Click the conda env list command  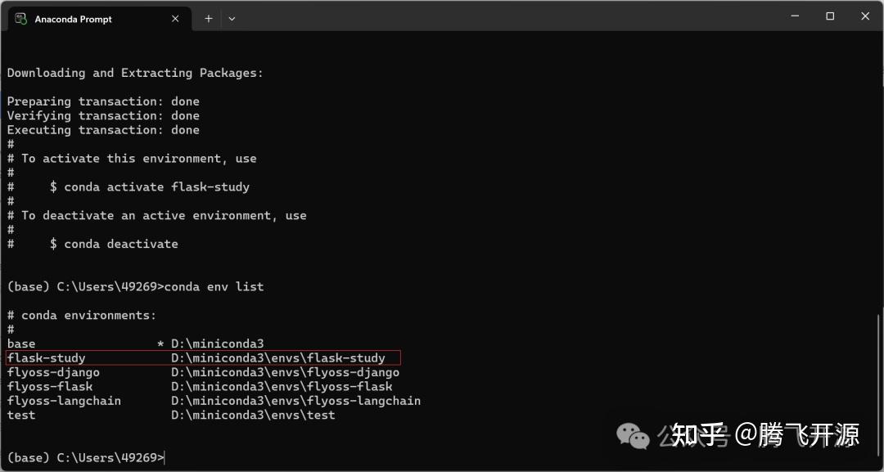pos(214,286)
